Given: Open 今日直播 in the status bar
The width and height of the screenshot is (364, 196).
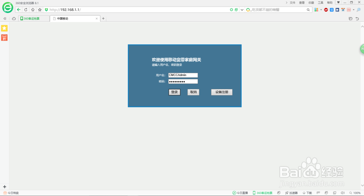Looking at the screenshot, I should pyautogui.click(x=240, y=193).
